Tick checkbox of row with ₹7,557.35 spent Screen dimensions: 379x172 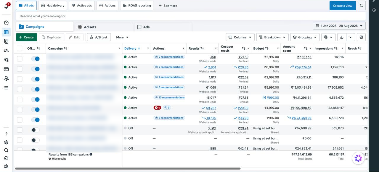[20, 59]
